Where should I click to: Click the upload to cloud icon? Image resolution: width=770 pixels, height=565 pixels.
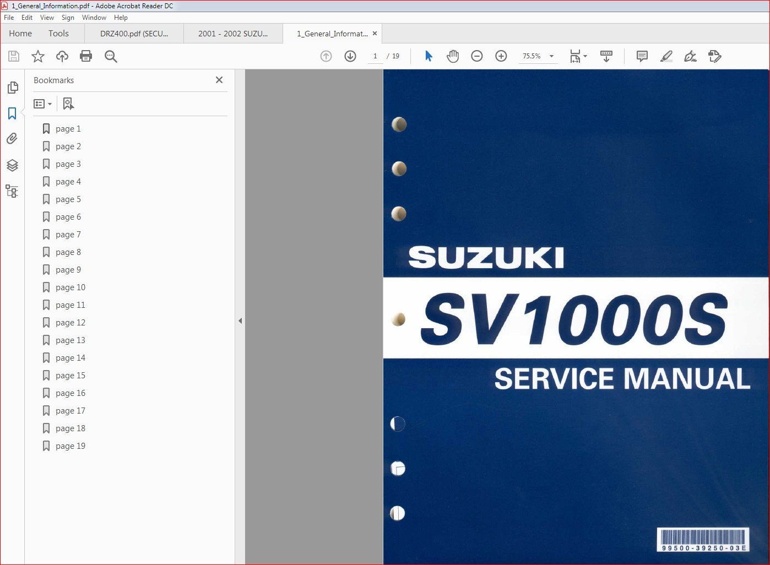coord(62,56)
